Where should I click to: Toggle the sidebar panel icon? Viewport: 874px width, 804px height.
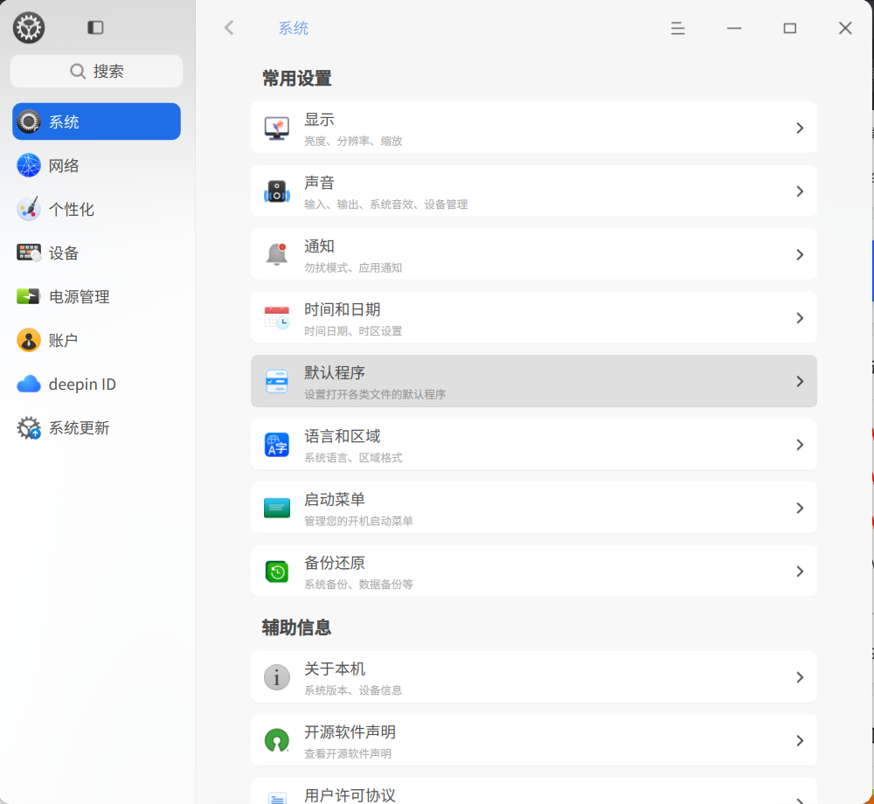click(95, 27)
